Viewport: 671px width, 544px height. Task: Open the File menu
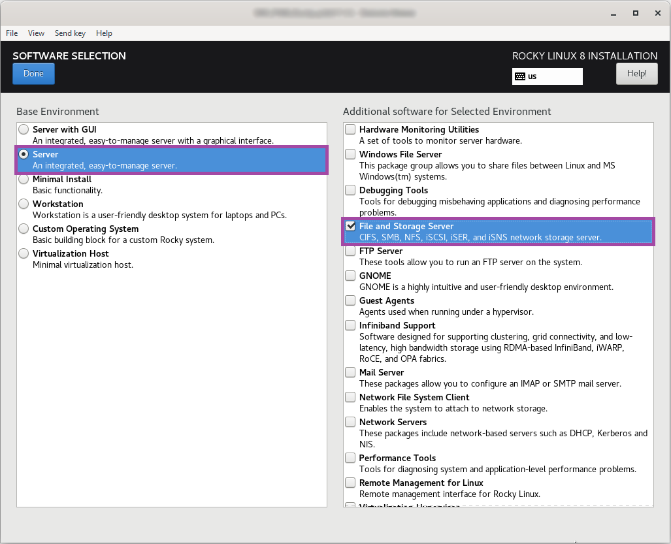(x=12, y=33)
